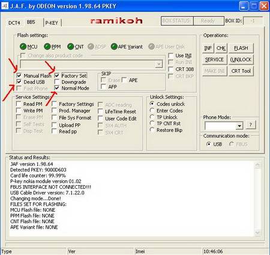270x255 pixels.
Task: Check the File Sys Format option
Action: point(54,117)
